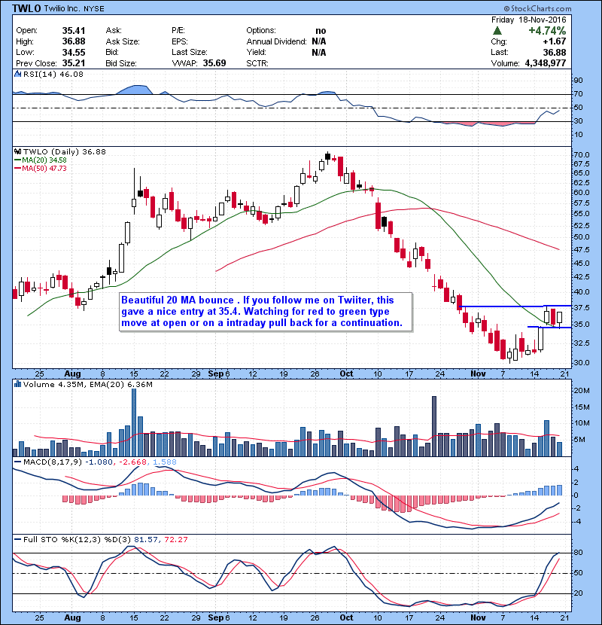Click the Annual Dividend label

pos(276,41)
